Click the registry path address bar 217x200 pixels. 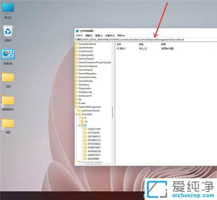146,40
